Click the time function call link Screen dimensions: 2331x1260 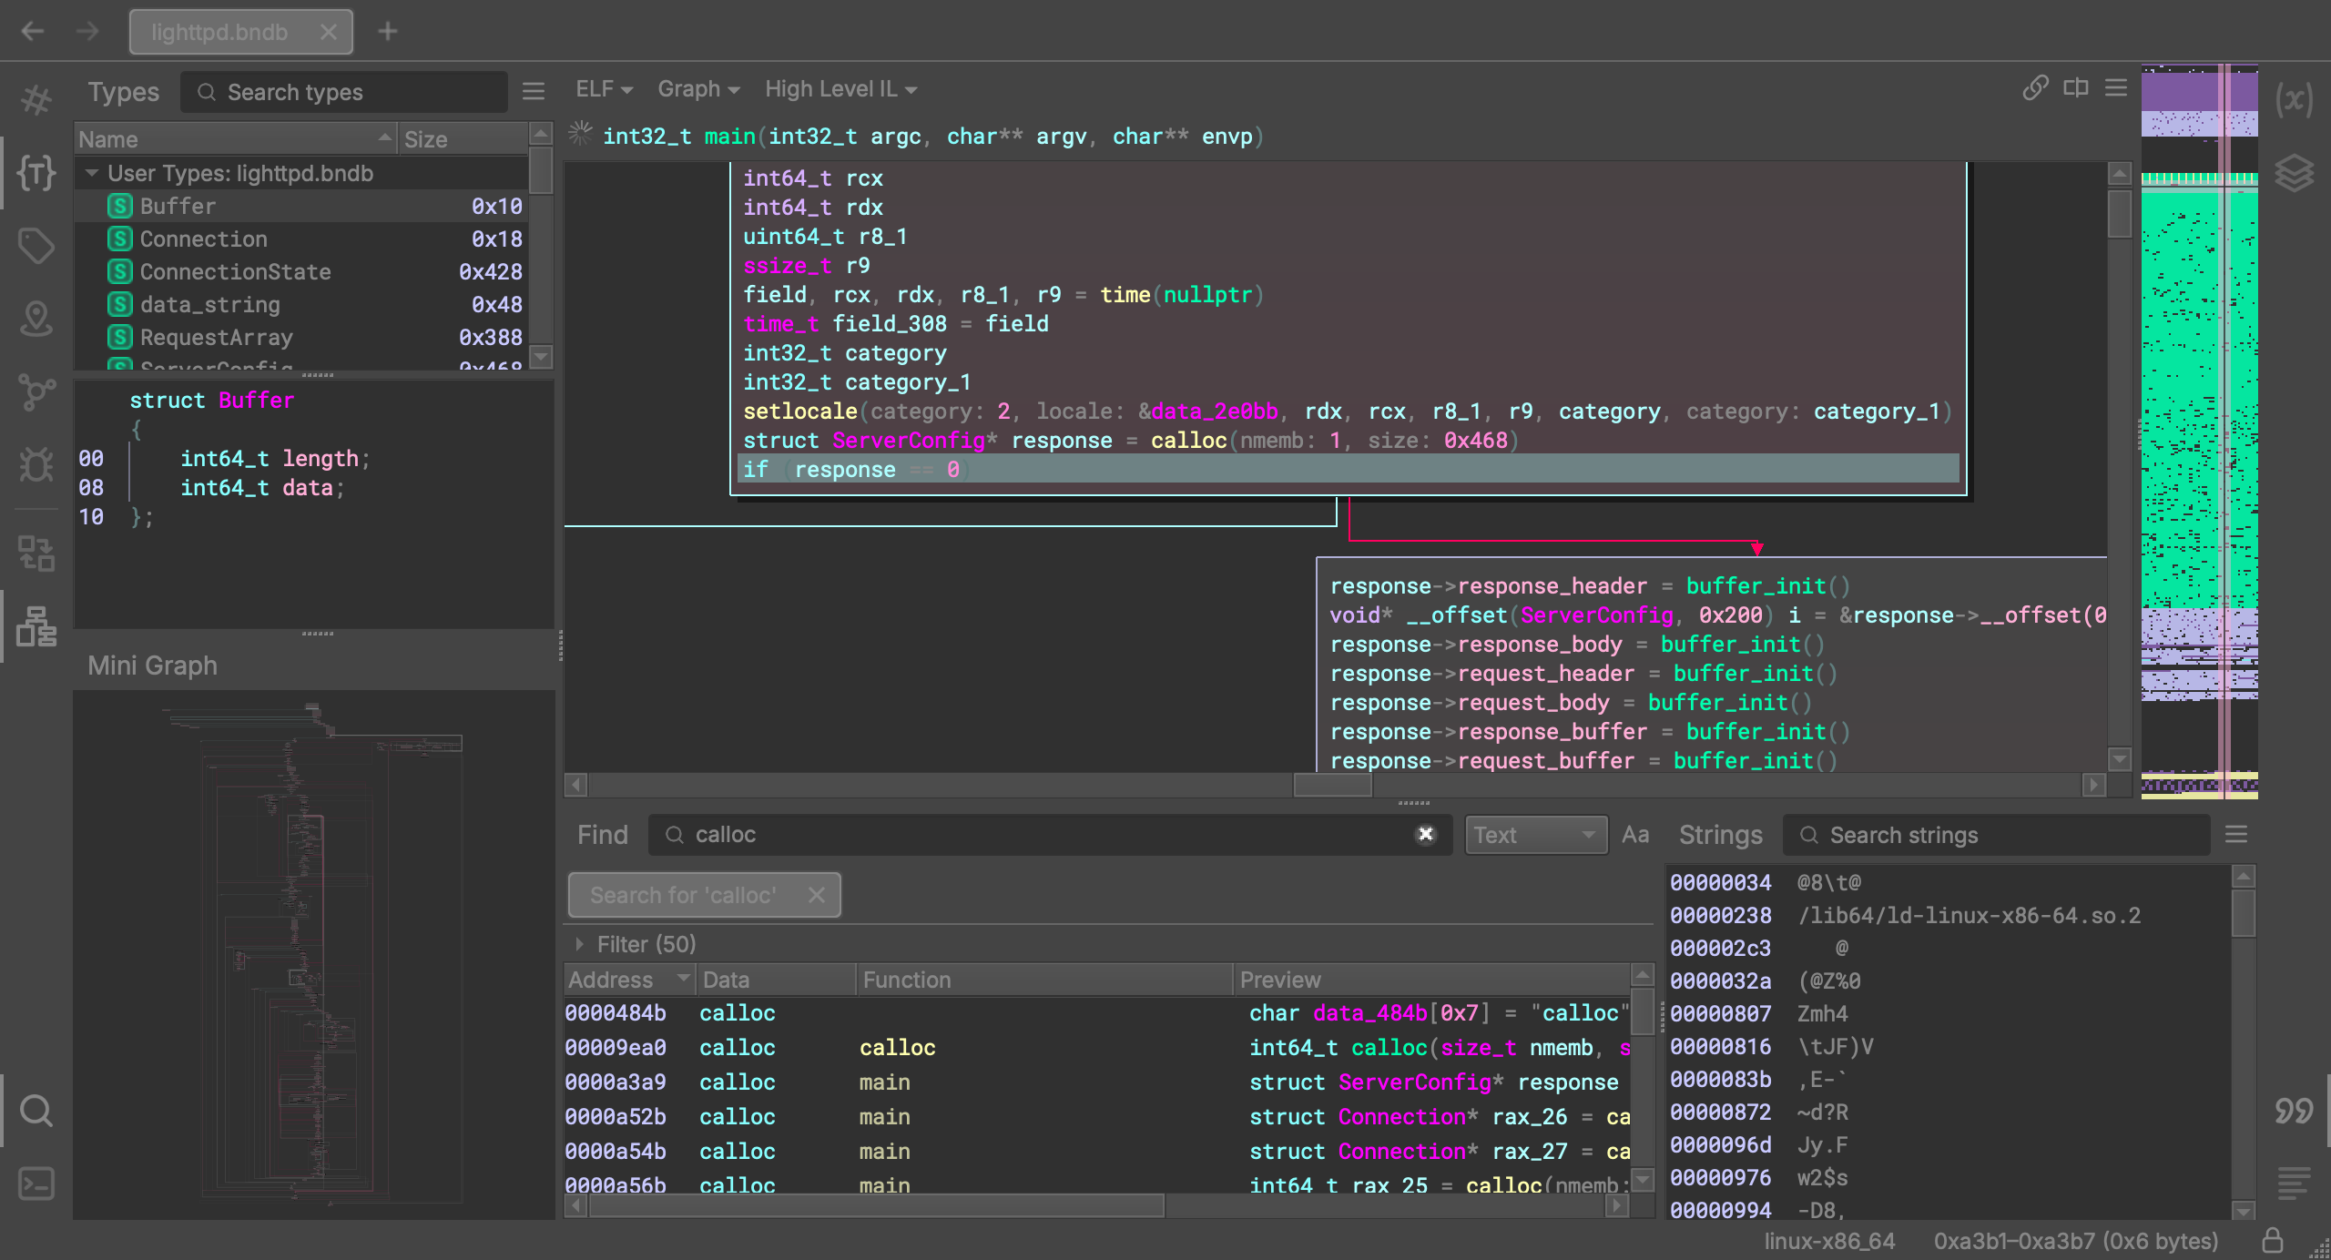(1125, 295)
